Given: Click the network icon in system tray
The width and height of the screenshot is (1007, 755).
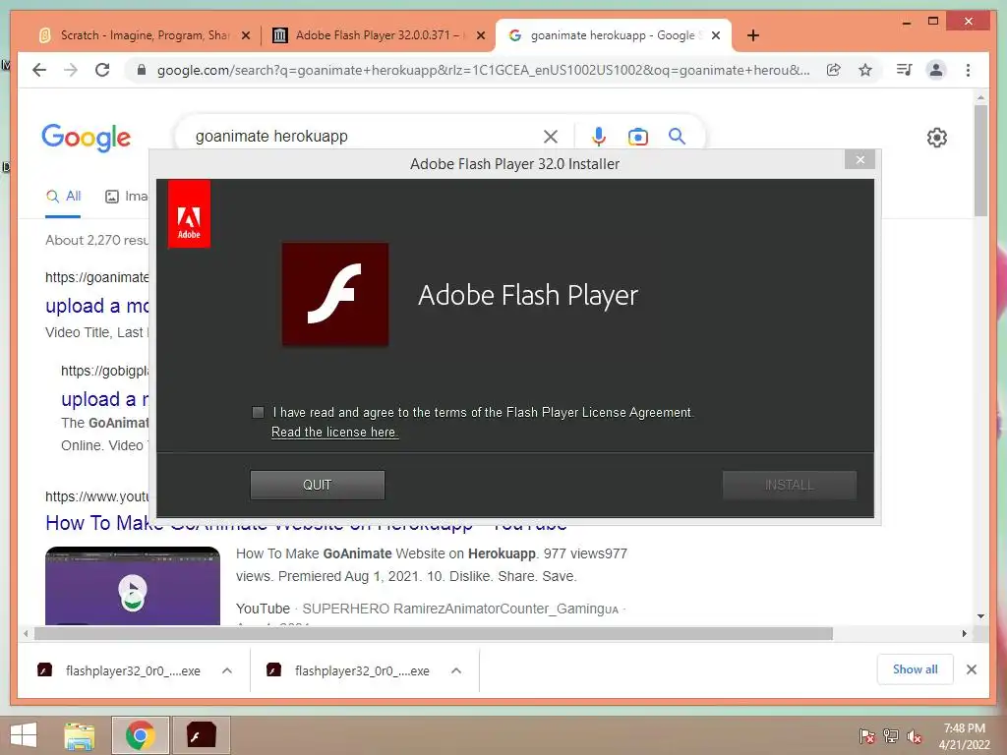Looking at the screenshot, I should [x=891, y=736].
